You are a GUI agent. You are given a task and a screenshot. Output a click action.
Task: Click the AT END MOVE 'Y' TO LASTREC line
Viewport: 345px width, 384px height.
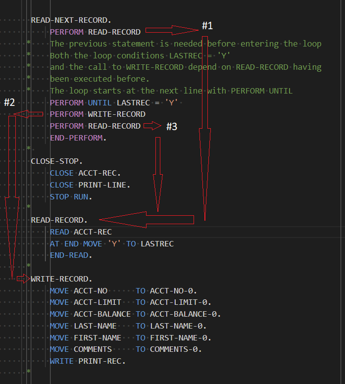112,243
